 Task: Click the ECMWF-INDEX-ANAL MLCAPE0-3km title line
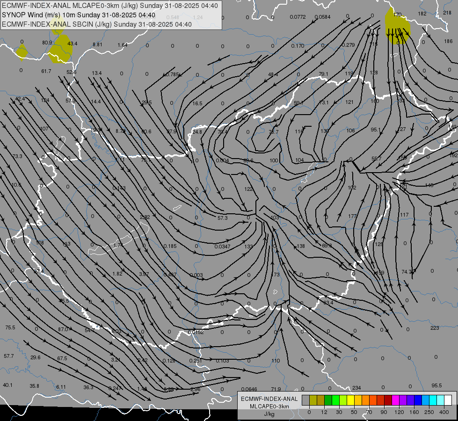[x=110, y=6]
